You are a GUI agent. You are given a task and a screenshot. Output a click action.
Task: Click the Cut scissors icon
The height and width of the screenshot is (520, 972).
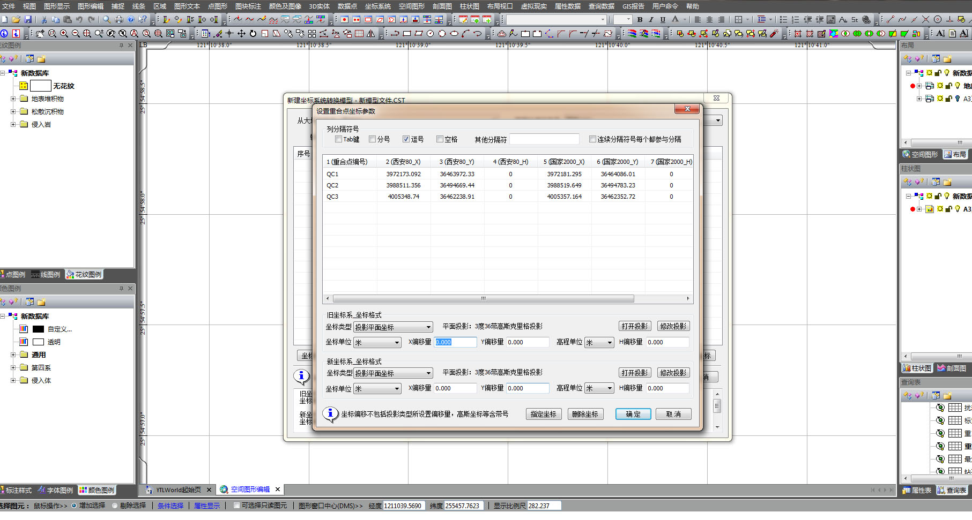44,19
